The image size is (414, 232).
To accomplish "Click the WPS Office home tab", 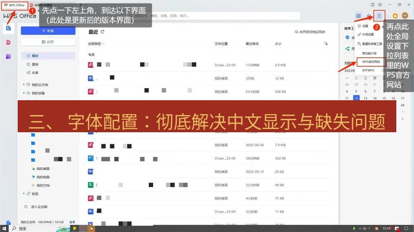I will pos(14,5).
